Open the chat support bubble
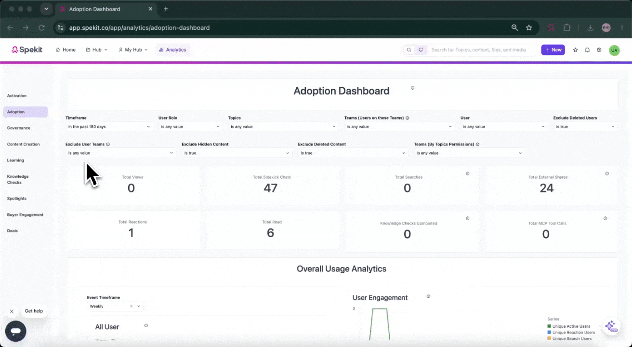This screenshot has width=632, height=347. coord(15,332)
